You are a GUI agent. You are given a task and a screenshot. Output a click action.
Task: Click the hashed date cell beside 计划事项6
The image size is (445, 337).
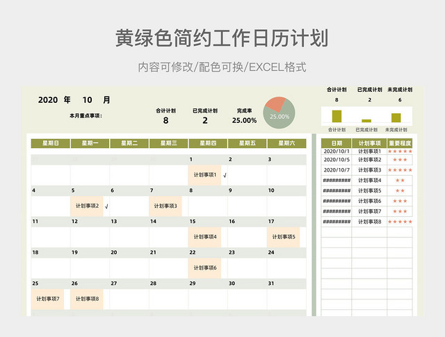337,201
